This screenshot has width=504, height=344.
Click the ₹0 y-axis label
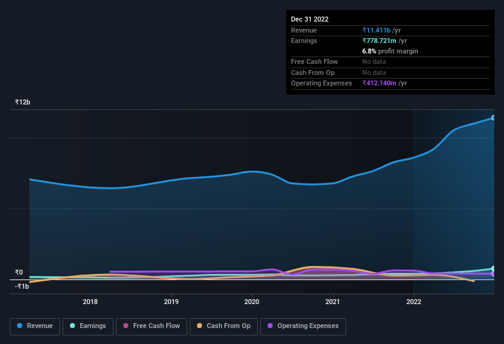click(19, 272)
